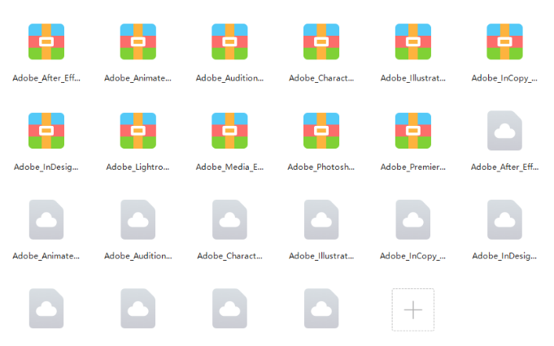Viewport: 554px width, 346px height.
Task: Click Adobe_Illustrat... label under the cloud icon
Action: (321, 256)
